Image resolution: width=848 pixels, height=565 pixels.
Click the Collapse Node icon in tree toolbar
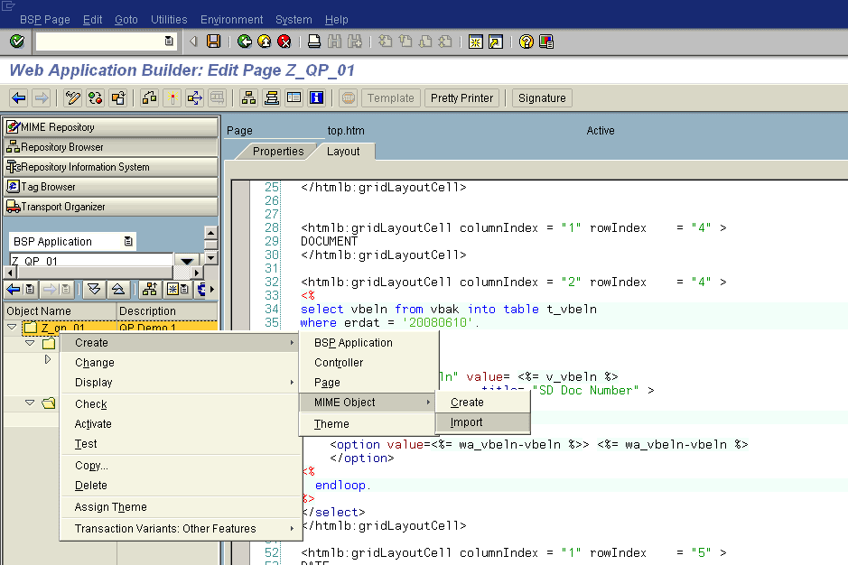click(x=117, y=289)
